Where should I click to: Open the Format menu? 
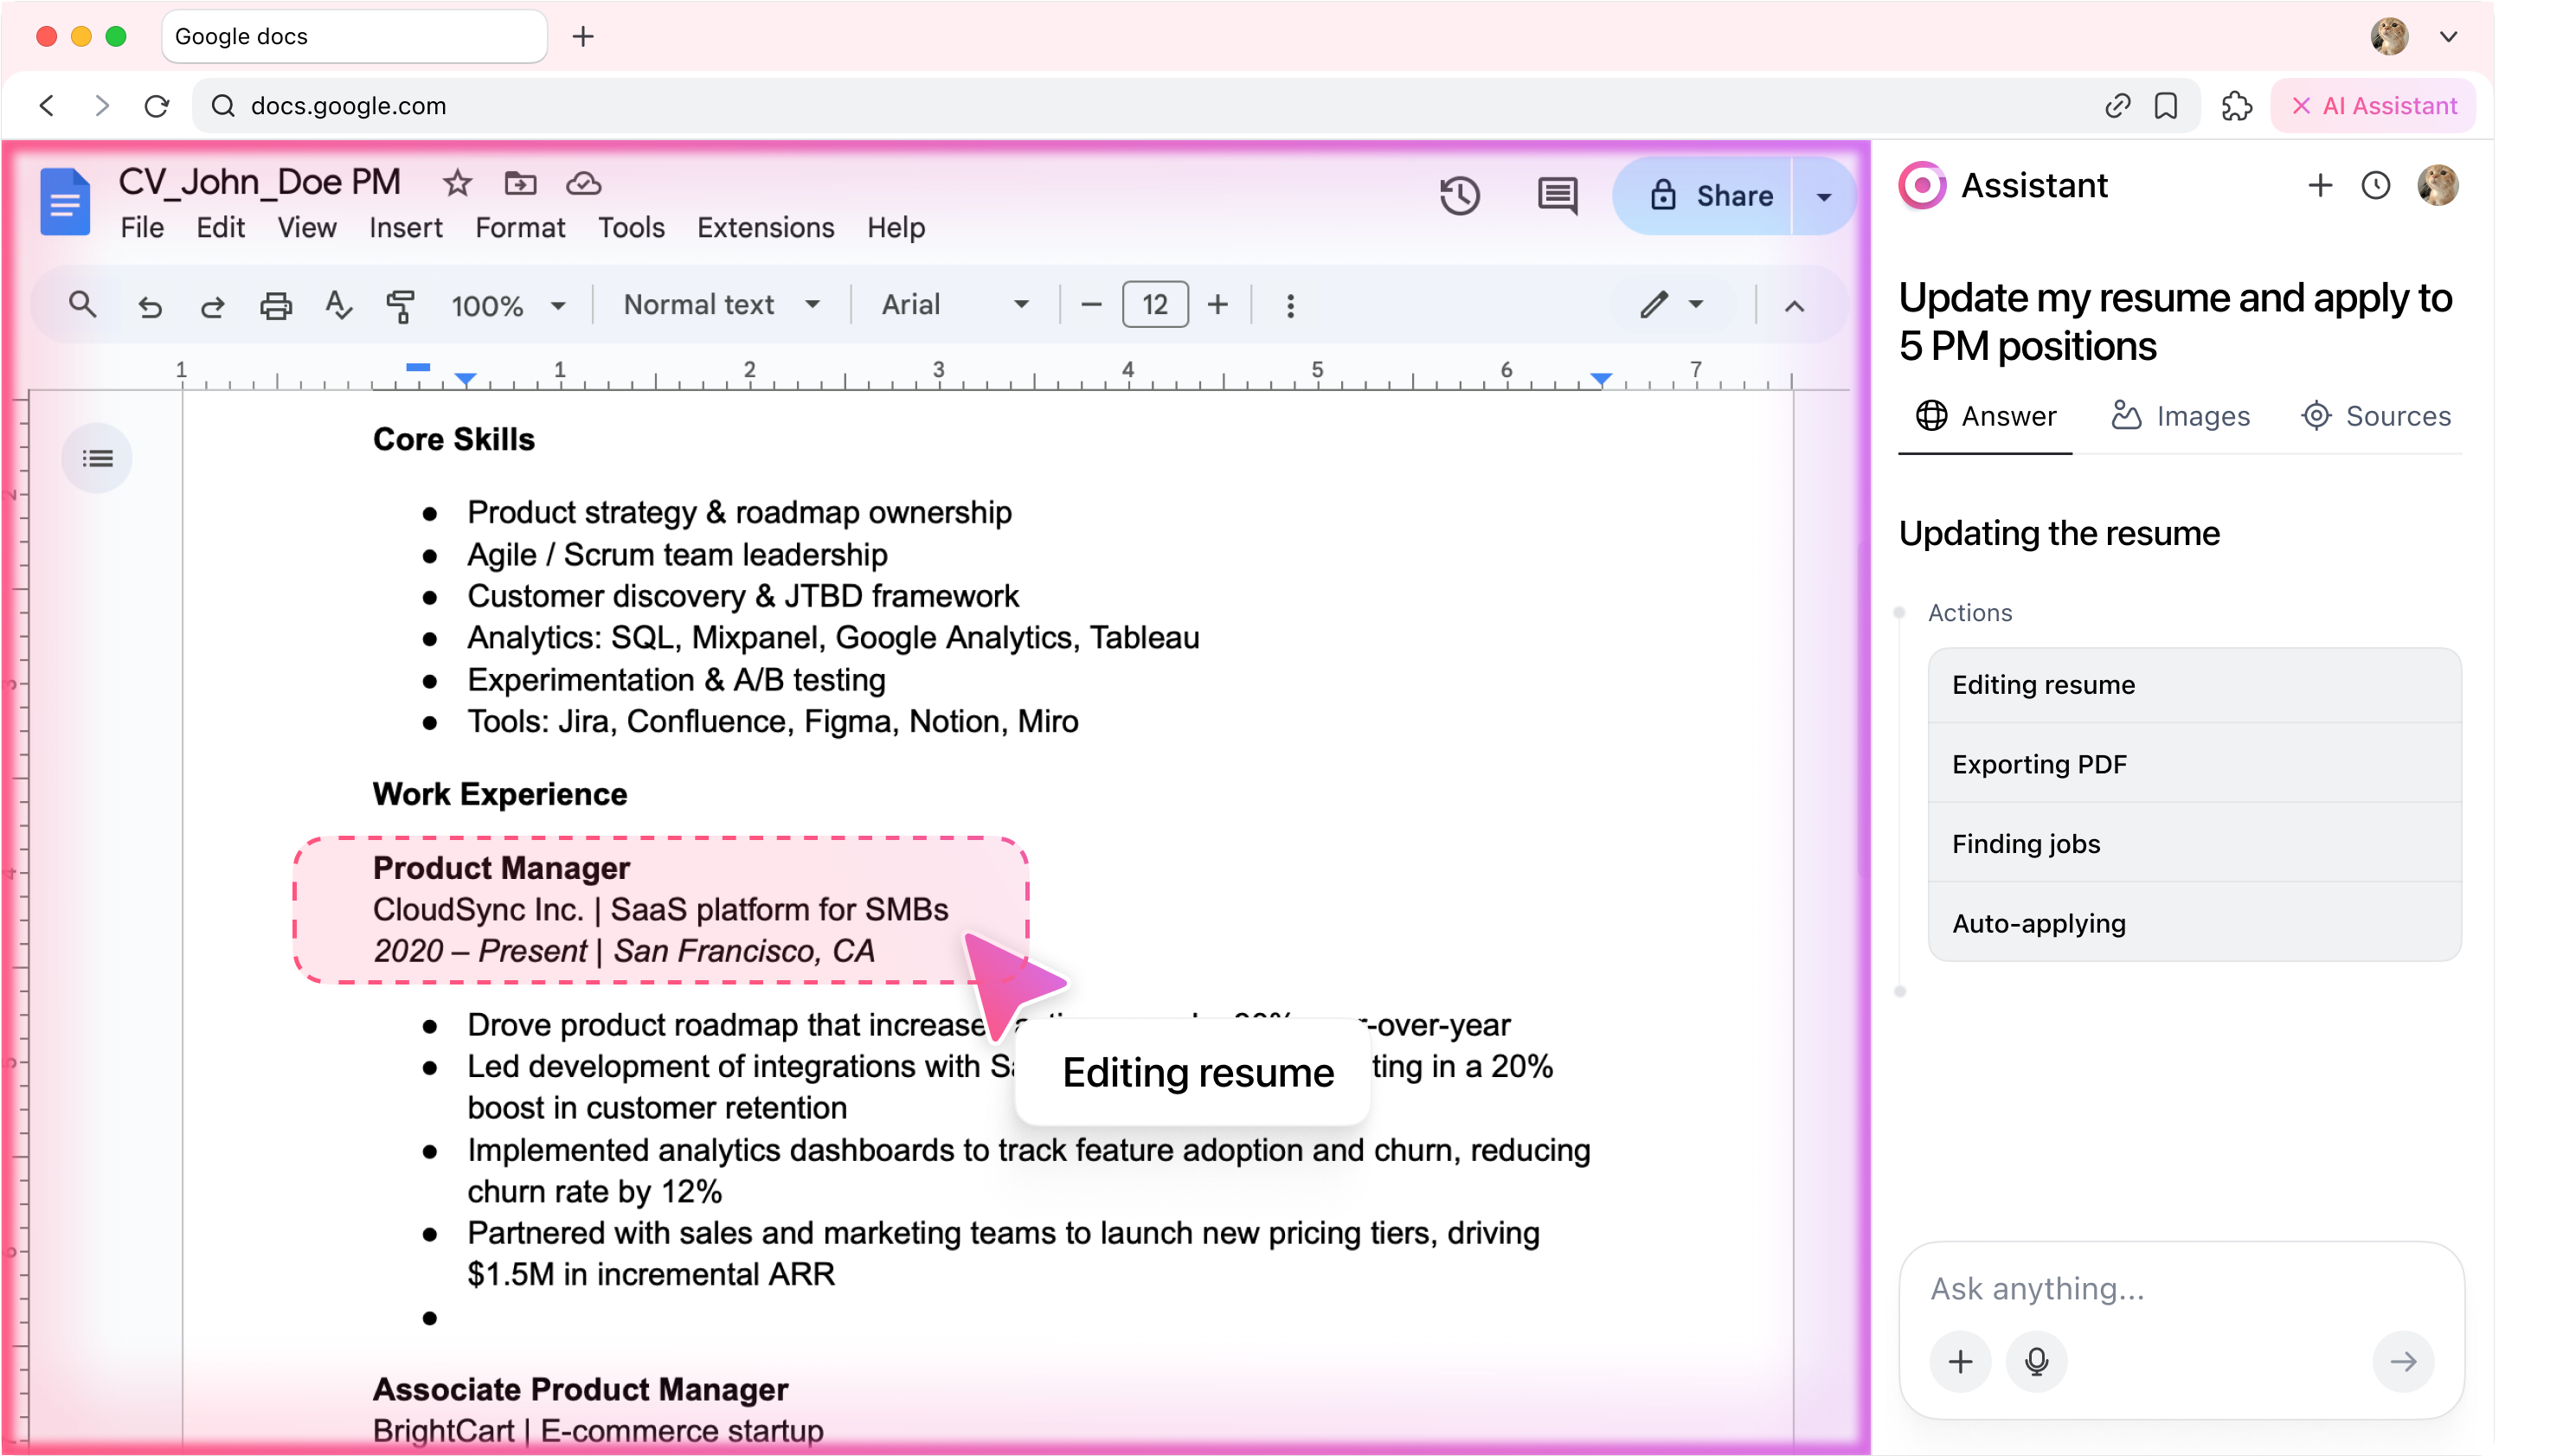520,228
